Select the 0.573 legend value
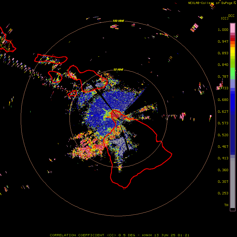237x237 pixels. click(x=223, y=123)
